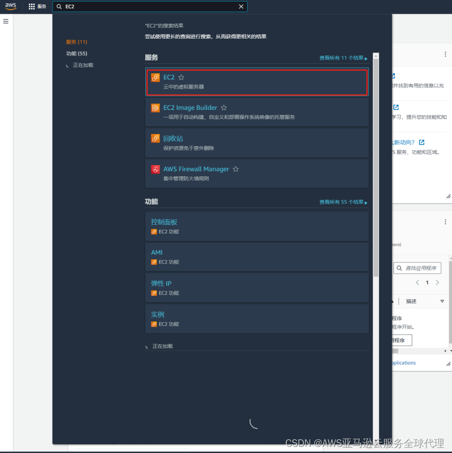Open the AMI EC2 feature
This screenshot has width=452, height=453.
tap(257, 257)
